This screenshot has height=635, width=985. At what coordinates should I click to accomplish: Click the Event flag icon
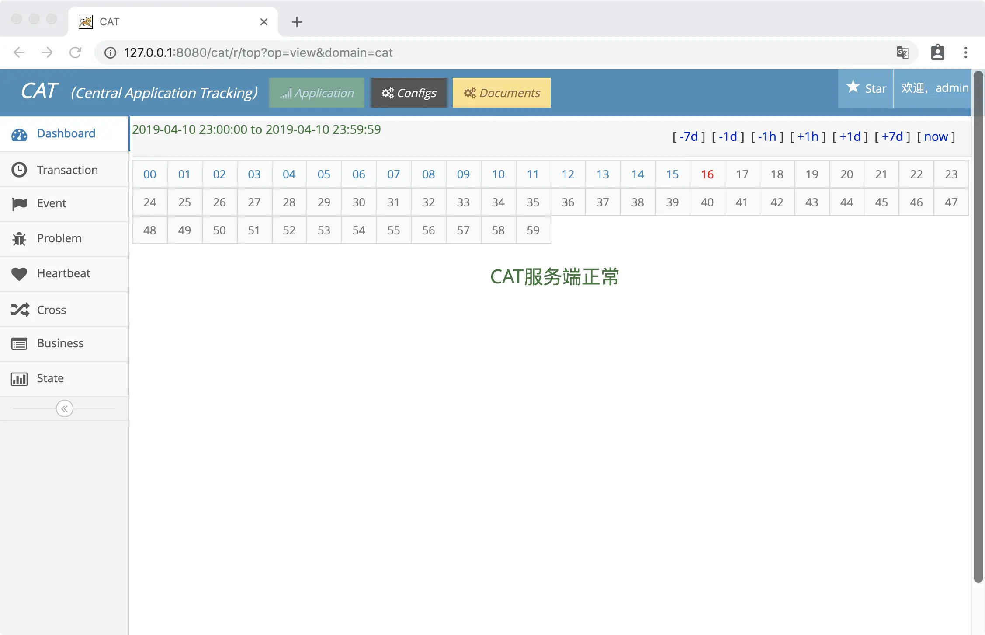point(19,204)
